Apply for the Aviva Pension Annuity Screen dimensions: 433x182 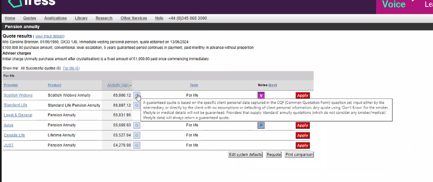(x=303, y=125)
